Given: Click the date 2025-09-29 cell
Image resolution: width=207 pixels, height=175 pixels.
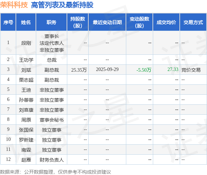Looking at the screenshot, I should (x=107, y=69).
